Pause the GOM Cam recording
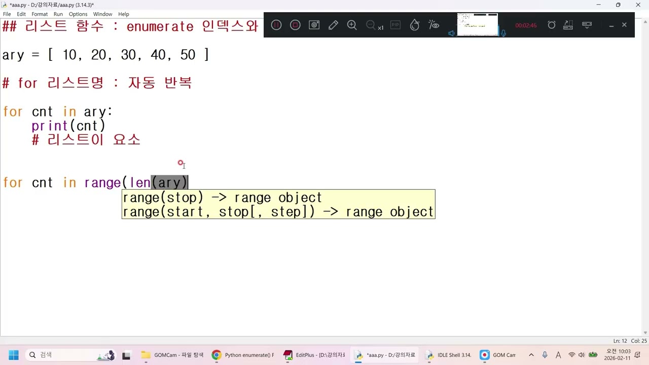The height and width of the screenshot is (365, 649). [x=276, y=25]
